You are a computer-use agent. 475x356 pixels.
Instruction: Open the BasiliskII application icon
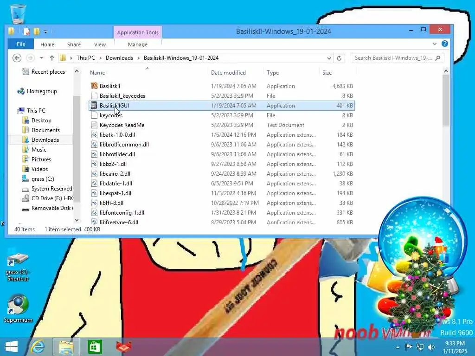94,86
